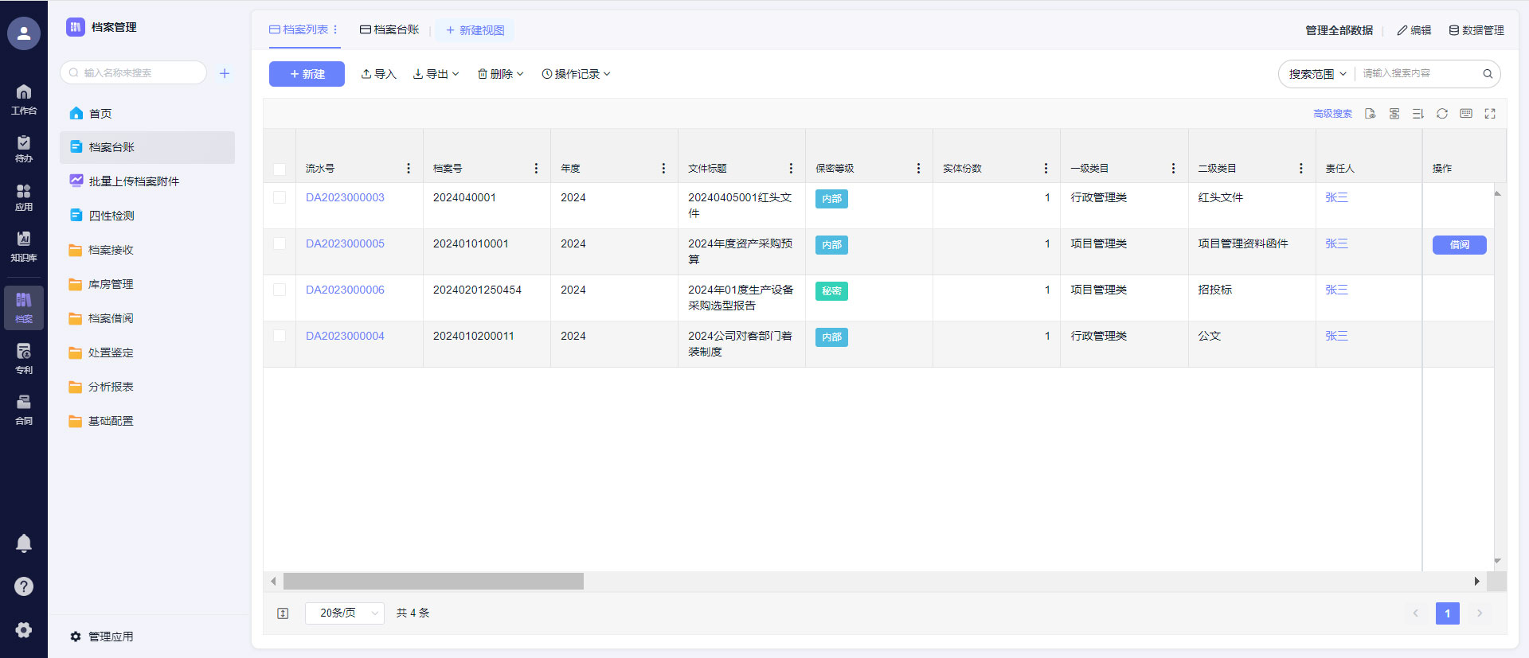Click the plus icon beside sidebar search
The height and width of the screenshot is (658, 1529).
tap(225, 73)
